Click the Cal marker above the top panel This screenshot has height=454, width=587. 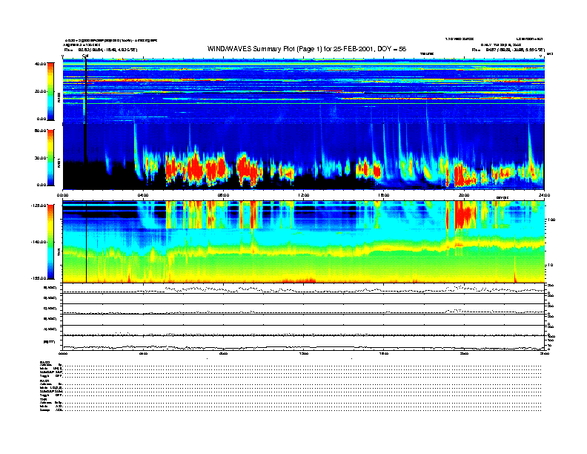coord(85,56)
